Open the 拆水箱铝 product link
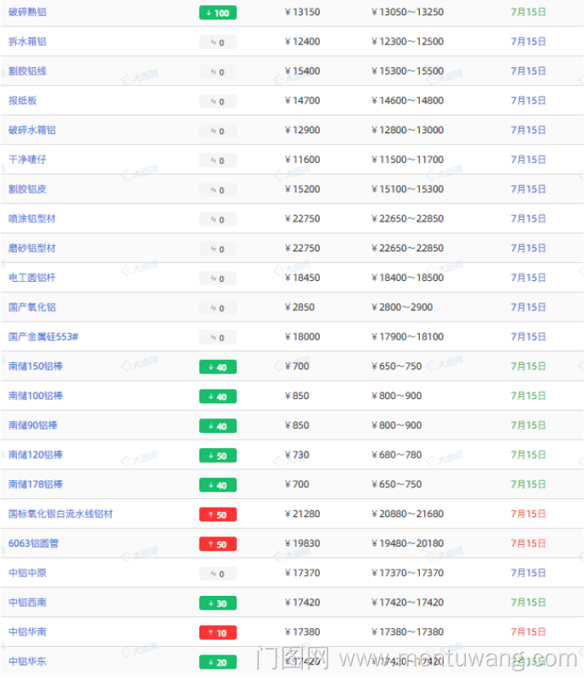This screenshot has width=587, height=679. coord(27,42)
